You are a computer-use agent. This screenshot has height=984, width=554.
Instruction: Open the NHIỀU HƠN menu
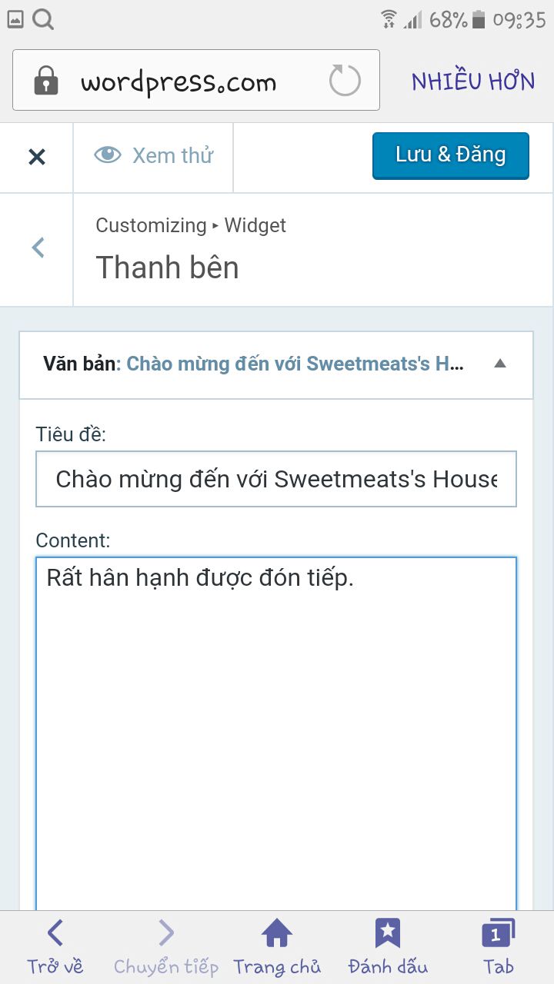(473, 81)
